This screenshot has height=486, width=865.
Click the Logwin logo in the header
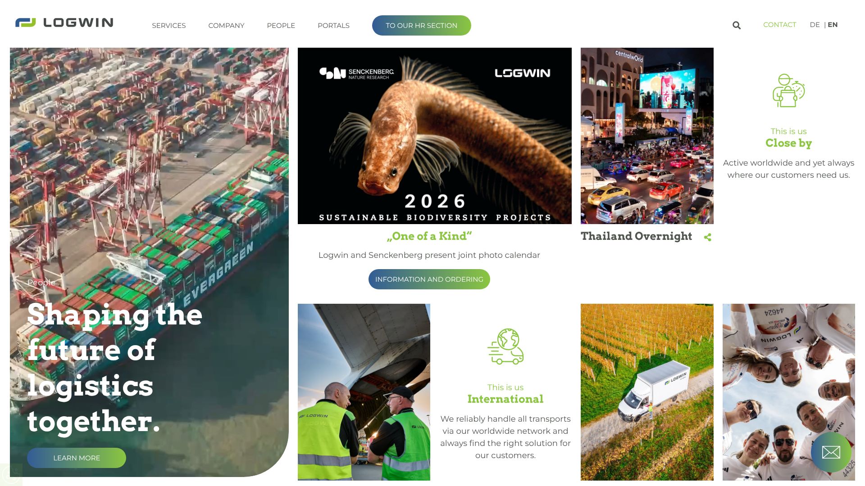pyautogui.click(x=64, y=22)
